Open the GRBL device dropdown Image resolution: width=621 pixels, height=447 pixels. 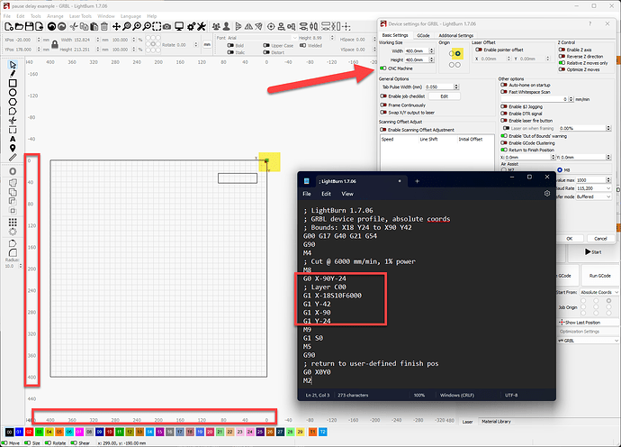(x=588, y=341)
